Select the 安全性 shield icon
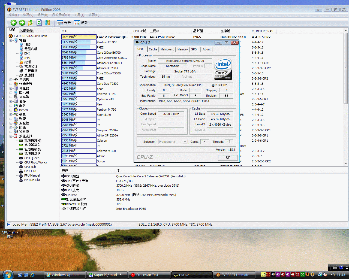Image resolution: width=349 pixels, height=279 pixels. (16, 123)
